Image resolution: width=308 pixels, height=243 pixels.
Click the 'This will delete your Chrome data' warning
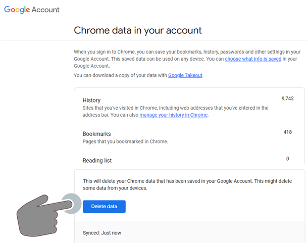click(187, 184)
